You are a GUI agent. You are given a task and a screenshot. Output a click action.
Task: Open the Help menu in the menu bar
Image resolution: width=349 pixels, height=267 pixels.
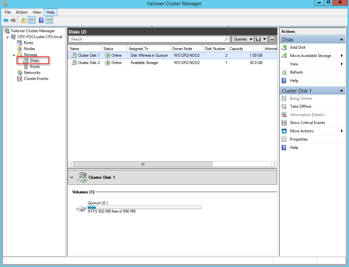(50, 12)
